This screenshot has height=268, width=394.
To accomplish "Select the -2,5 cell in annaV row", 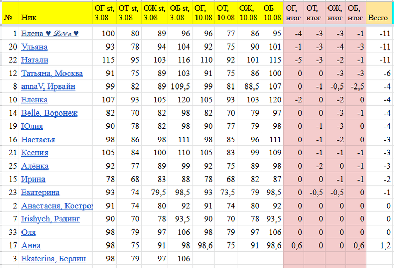I will pos(355,87).
